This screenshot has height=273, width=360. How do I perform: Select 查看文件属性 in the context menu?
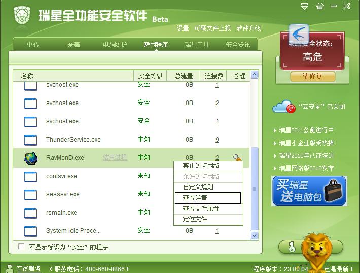tap(208, 209)
